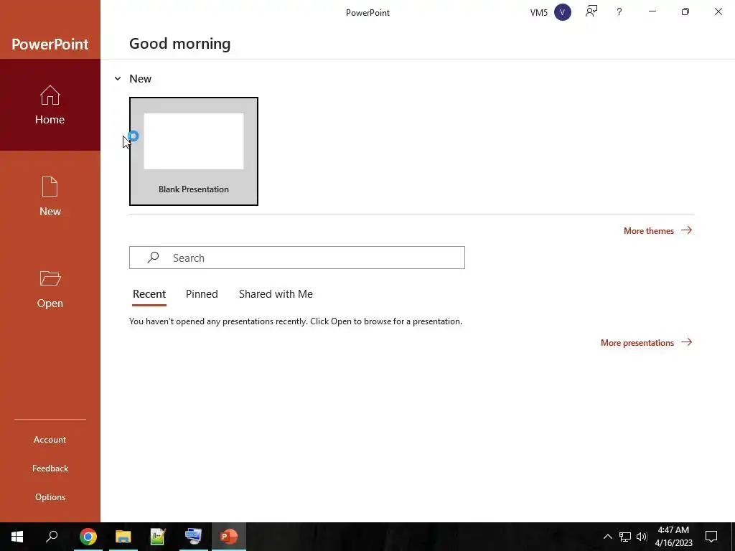Switch to the Shared with Me tab
Image resolution: width=735 pixels, height=551 pixels.
(276, 294)
